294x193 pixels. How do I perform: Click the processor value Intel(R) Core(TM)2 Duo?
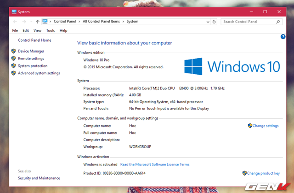point(177,88)
